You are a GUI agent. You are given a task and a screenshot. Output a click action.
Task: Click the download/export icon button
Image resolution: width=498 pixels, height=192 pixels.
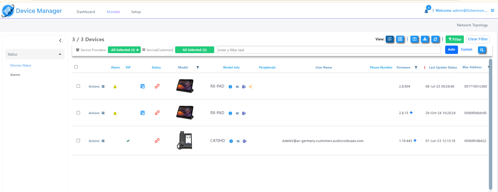[x=425, y=39]
